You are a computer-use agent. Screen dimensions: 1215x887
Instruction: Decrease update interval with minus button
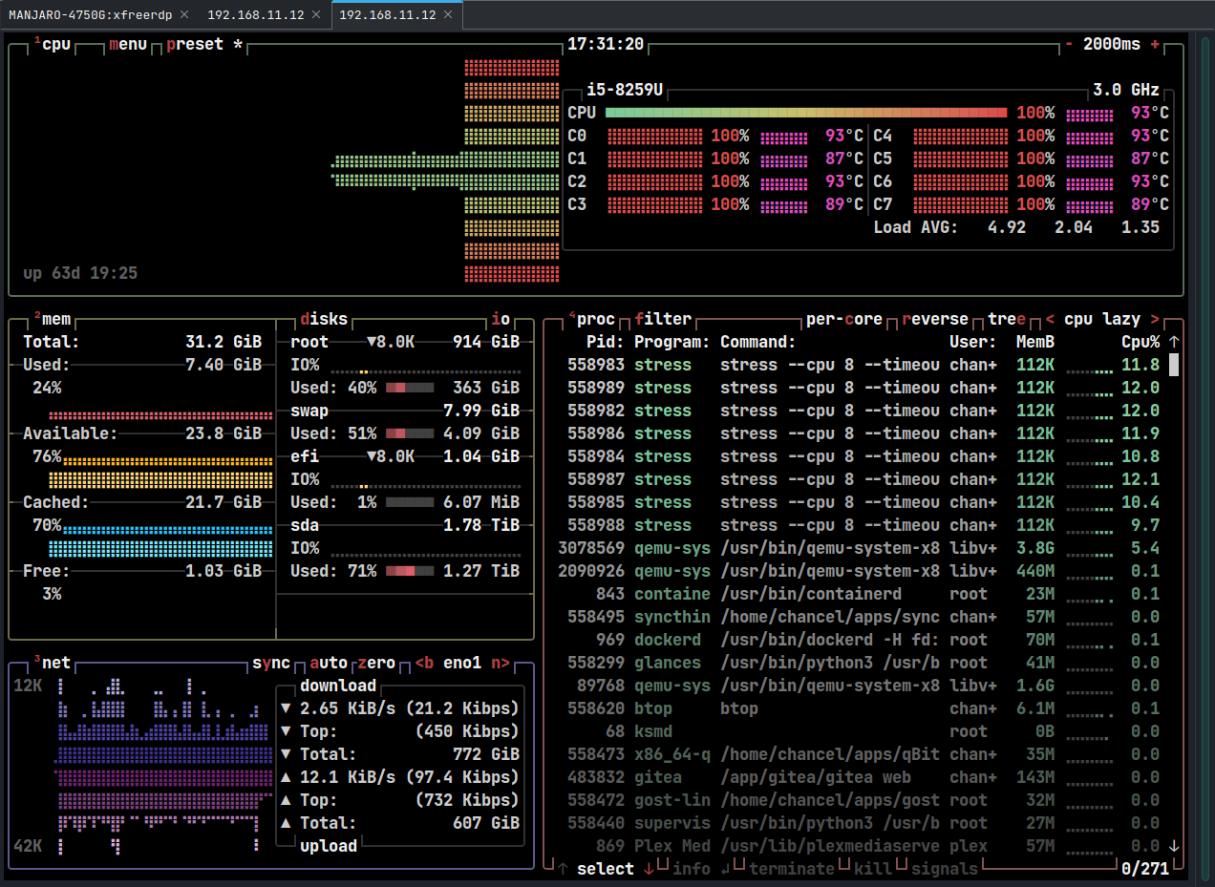(x=1069, y=44)
